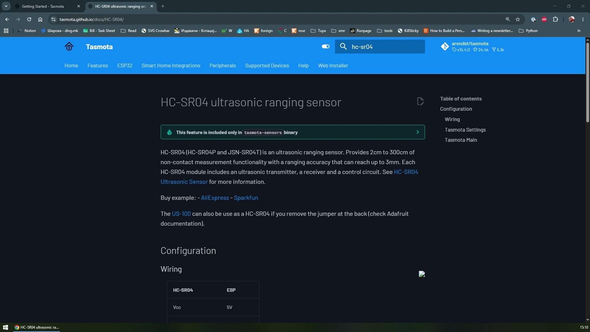Open the Python bookmarks folder

coord(528,31)
